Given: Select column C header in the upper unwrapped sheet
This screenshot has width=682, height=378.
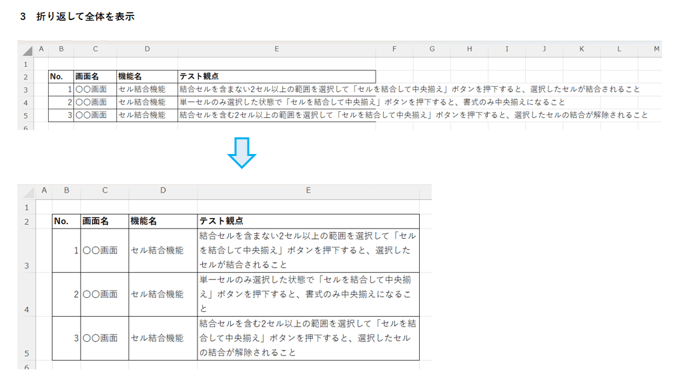Looking at the screenshot, I should point(95,49).
